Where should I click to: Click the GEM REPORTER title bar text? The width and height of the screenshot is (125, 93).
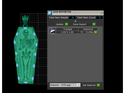(x=62, y=12)
